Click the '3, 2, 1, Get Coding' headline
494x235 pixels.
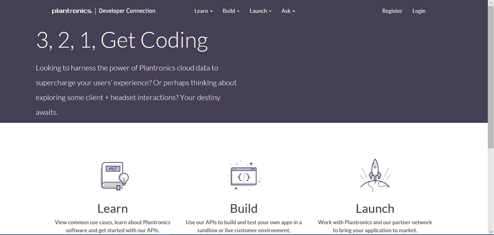(x=122, y=40)
